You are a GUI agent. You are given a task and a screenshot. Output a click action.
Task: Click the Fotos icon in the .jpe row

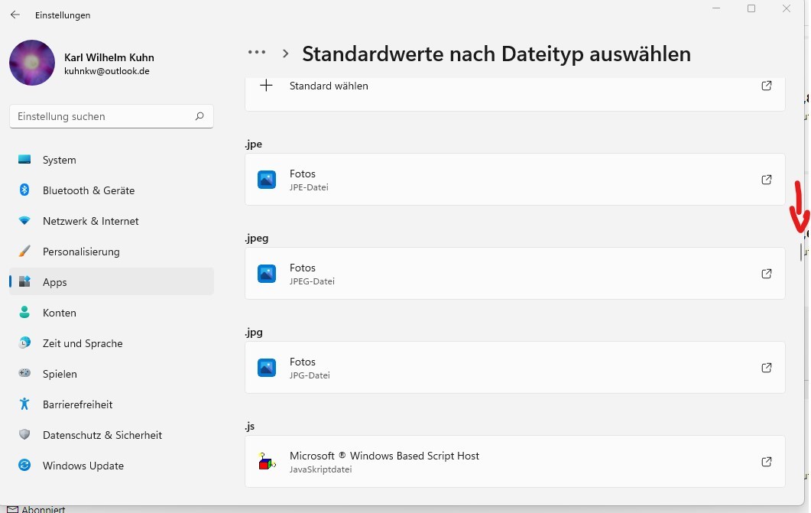click(x=267, y=180)
